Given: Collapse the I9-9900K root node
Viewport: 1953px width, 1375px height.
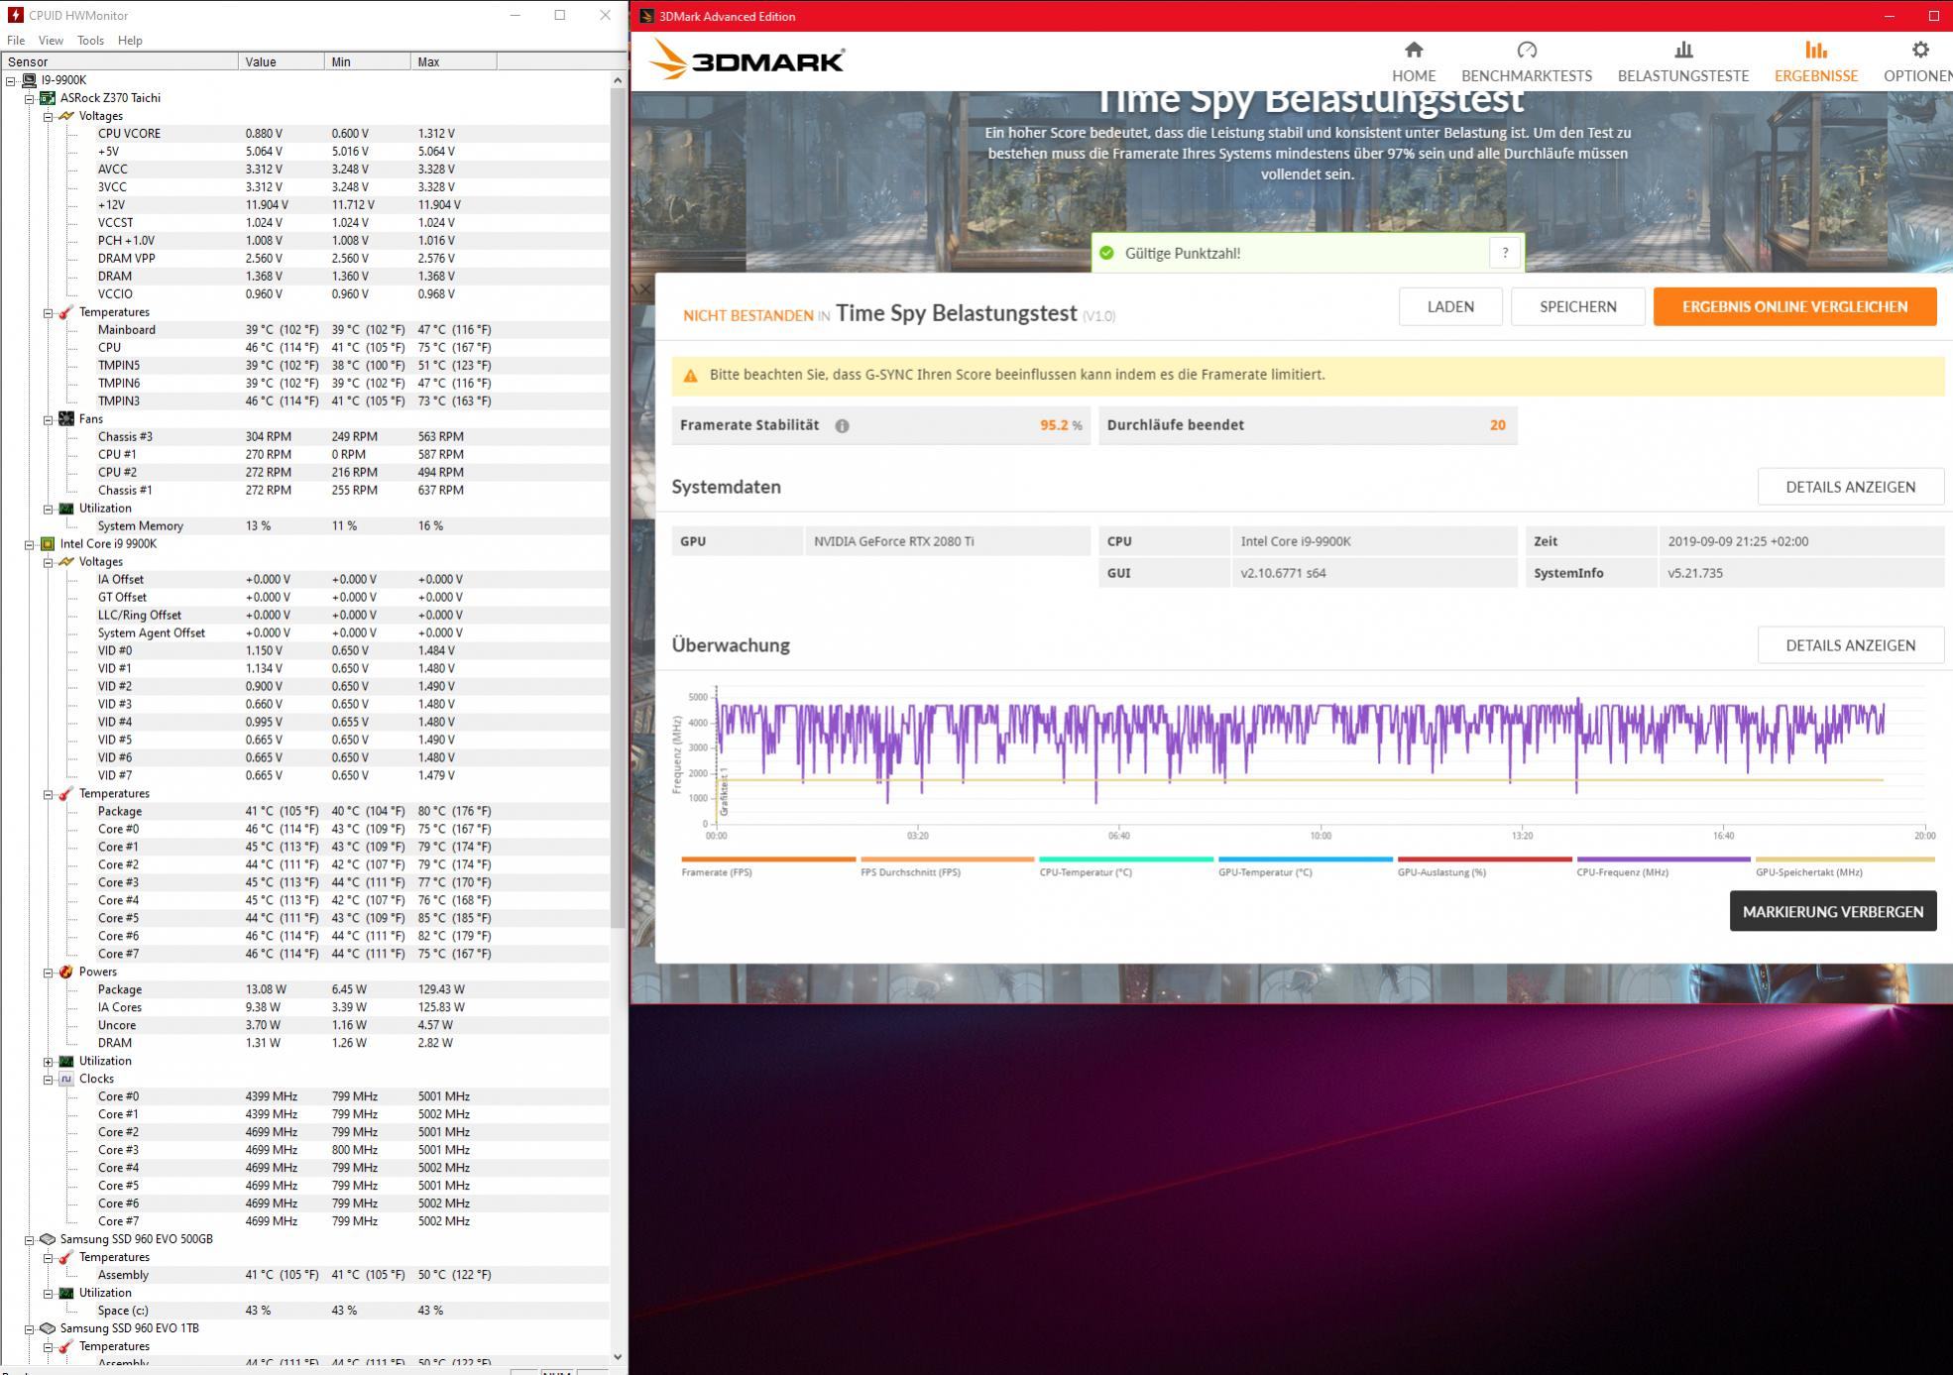Looking at the screenshot, I should tap(11, 80).
